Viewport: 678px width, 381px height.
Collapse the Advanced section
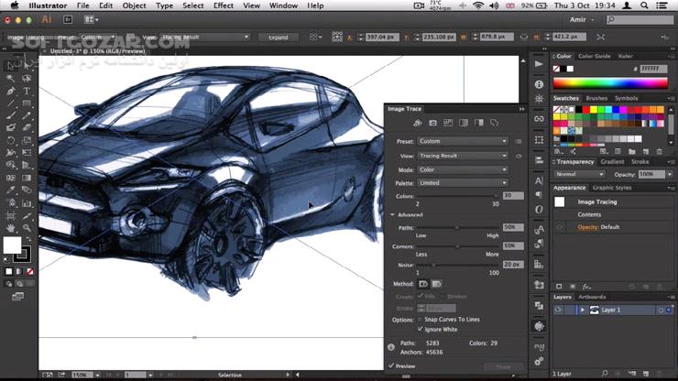click(x=392, y=215)
